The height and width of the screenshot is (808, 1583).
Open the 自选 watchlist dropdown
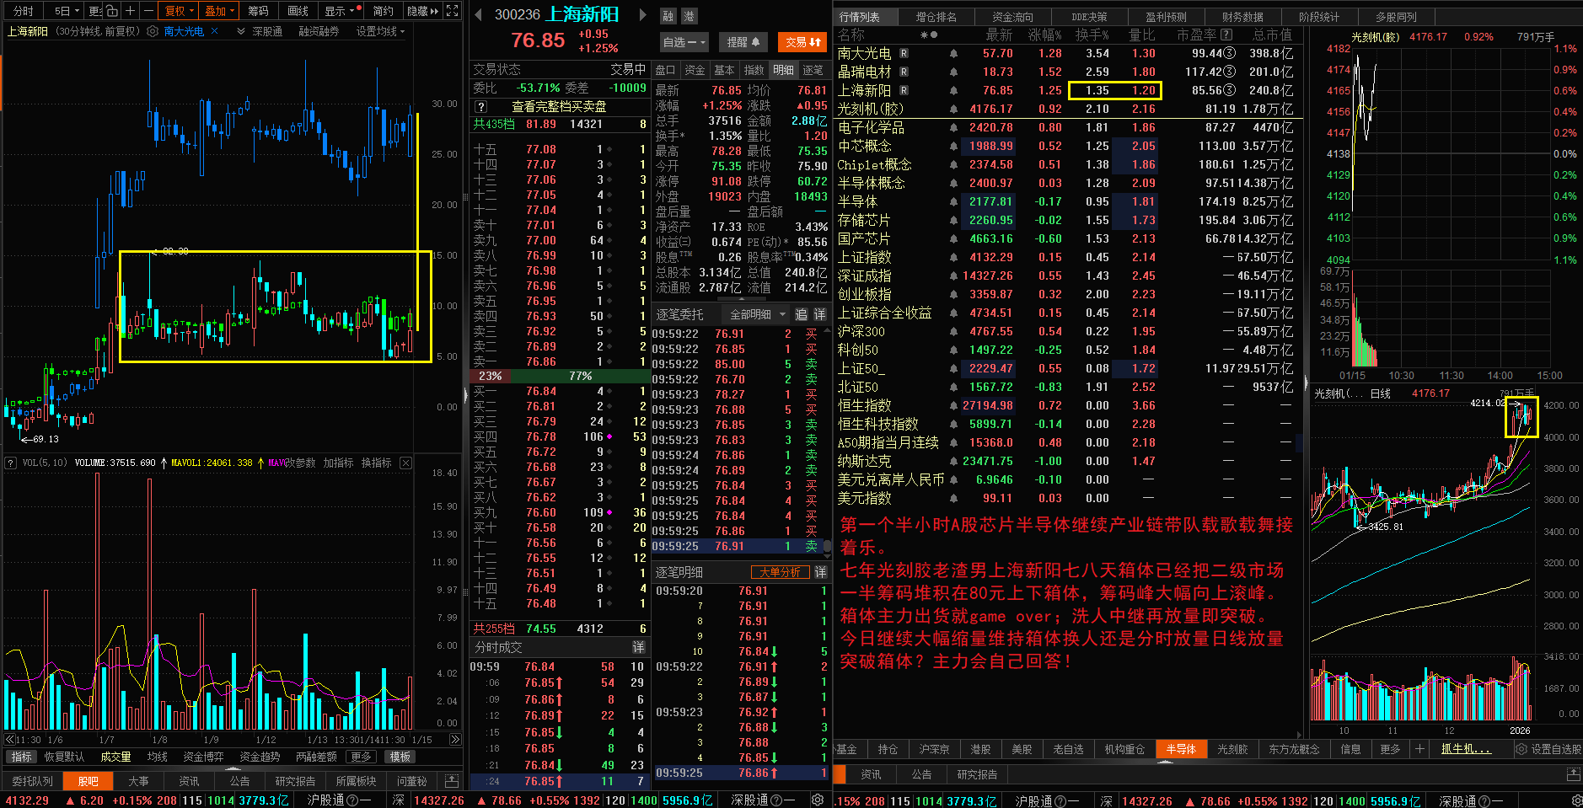(683, 42)
